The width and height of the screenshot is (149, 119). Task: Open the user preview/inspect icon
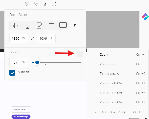45,4
